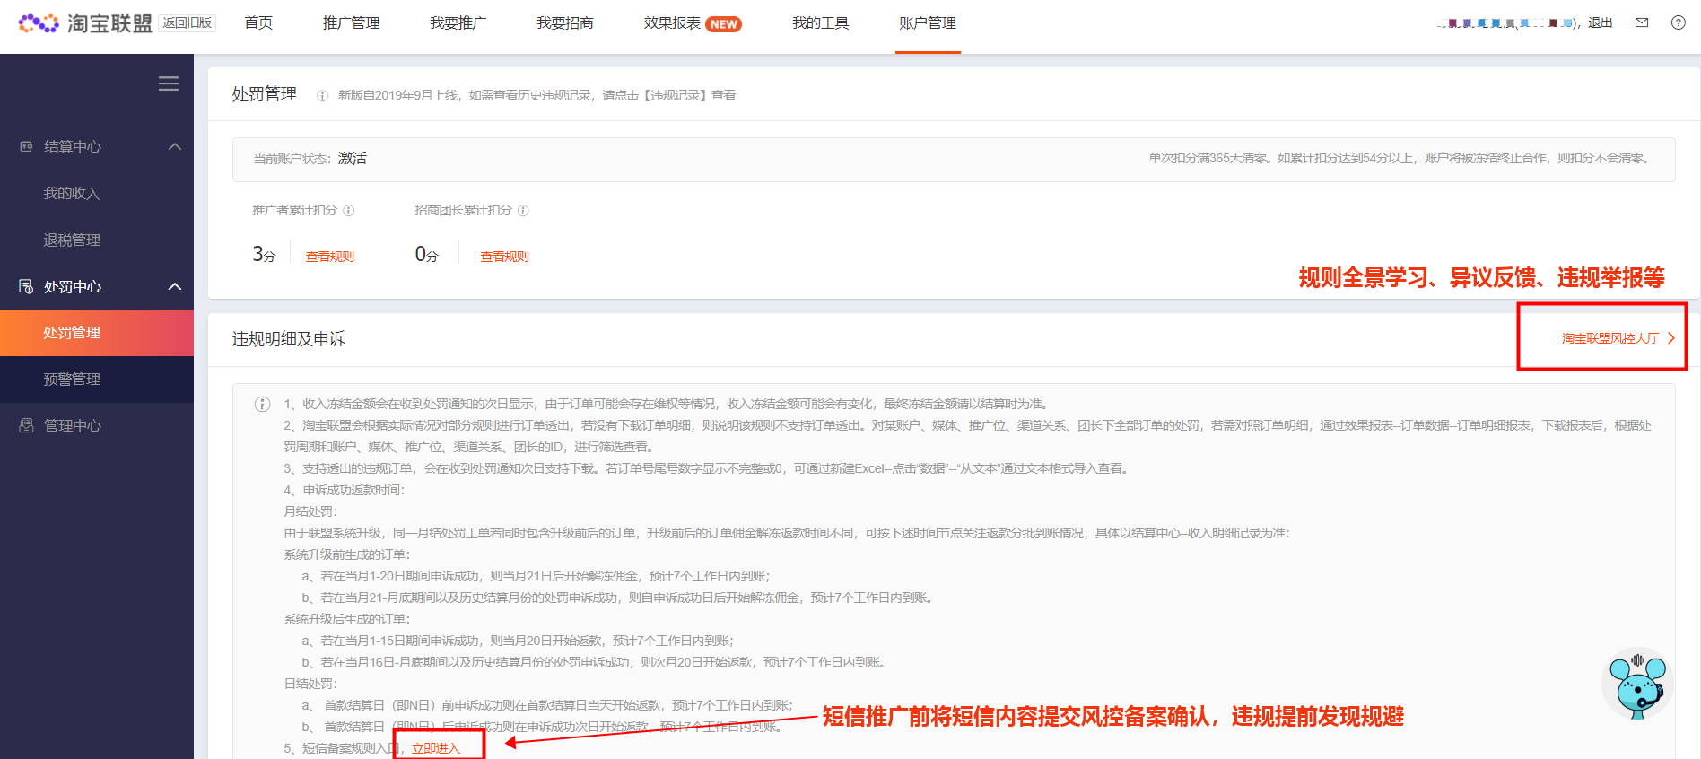Collapse the 处罚中心 chevron
The image size is (1701, 759).
(175, 286)
